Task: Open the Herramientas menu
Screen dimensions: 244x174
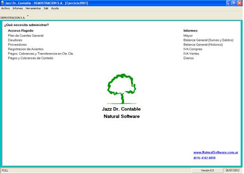Action: pos(33,9)
